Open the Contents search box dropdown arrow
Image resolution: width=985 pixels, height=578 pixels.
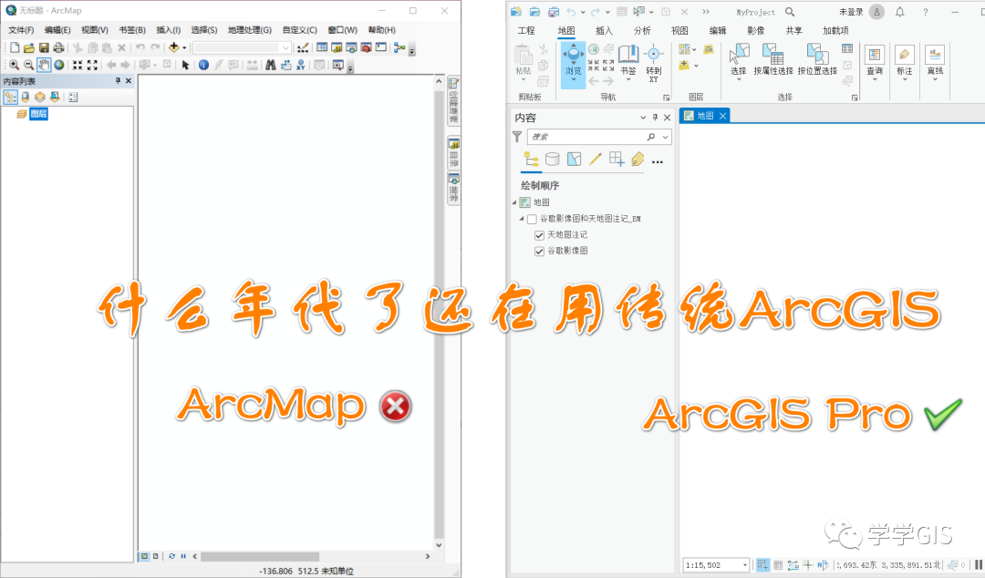tap(665, 137)
